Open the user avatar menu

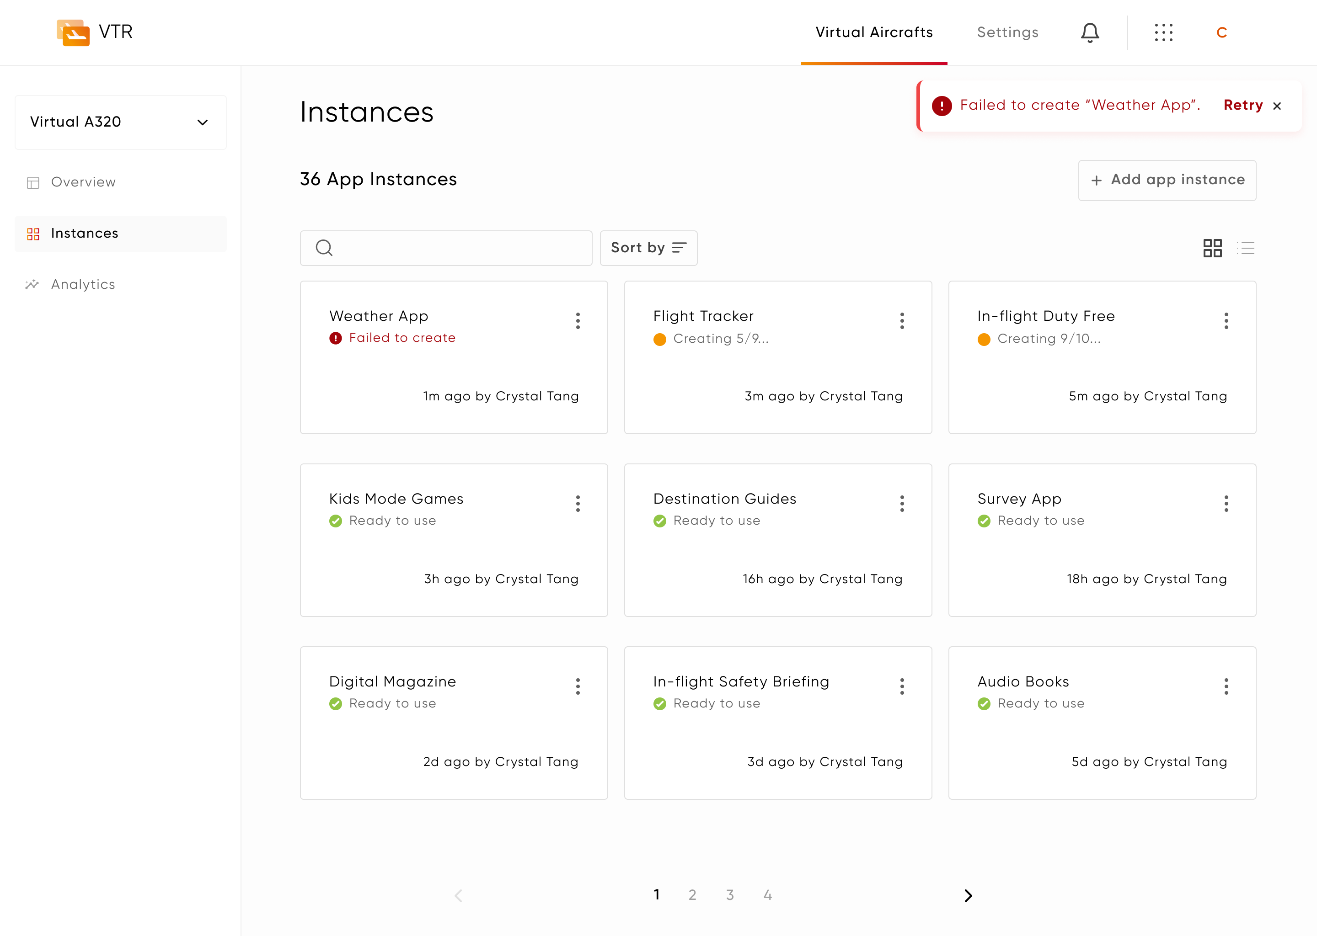pos(1222,32)
